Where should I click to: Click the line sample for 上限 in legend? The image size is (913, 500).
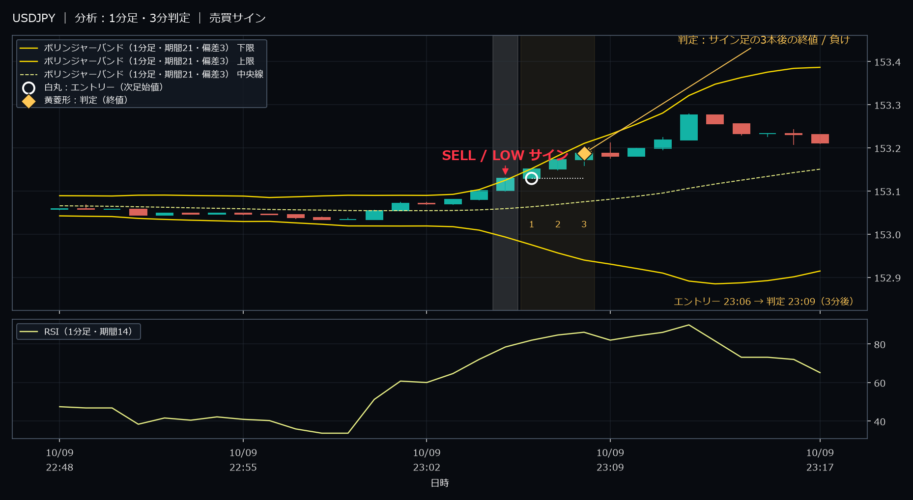pos(29,61)
